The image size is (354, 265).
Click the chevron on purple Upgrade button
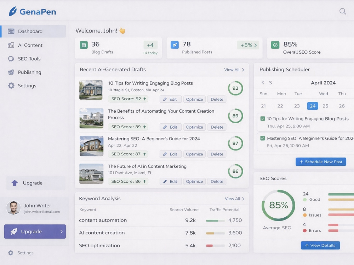coord(61,231)
